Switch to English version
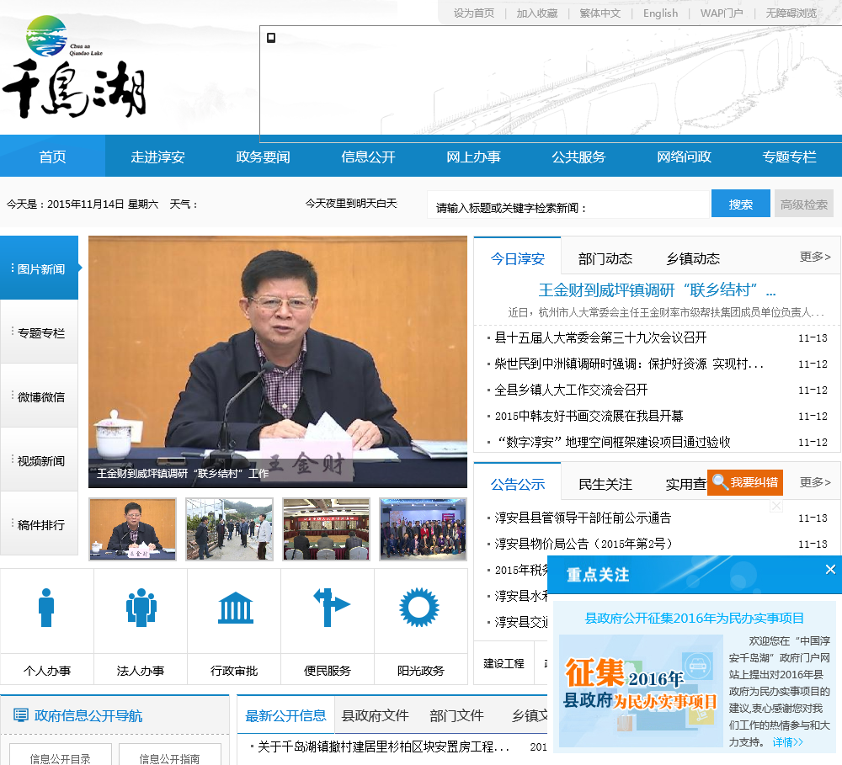842x765 pixels. point(660,13)
